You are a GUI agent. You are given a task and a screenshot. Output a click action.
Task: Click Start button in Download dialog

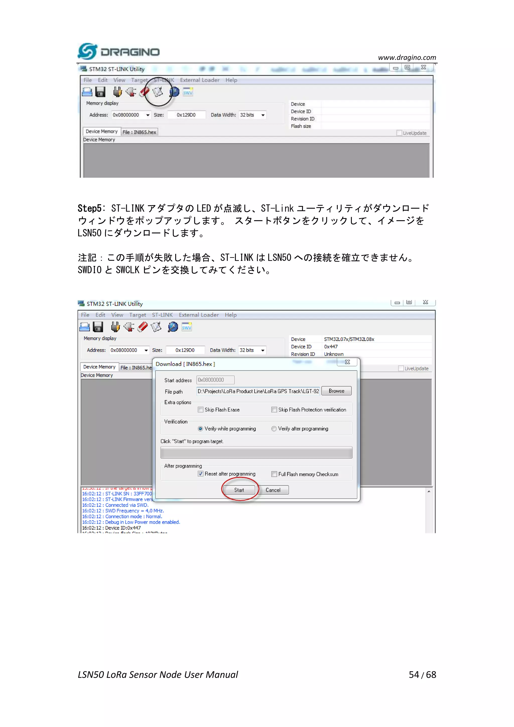[239, 490]
